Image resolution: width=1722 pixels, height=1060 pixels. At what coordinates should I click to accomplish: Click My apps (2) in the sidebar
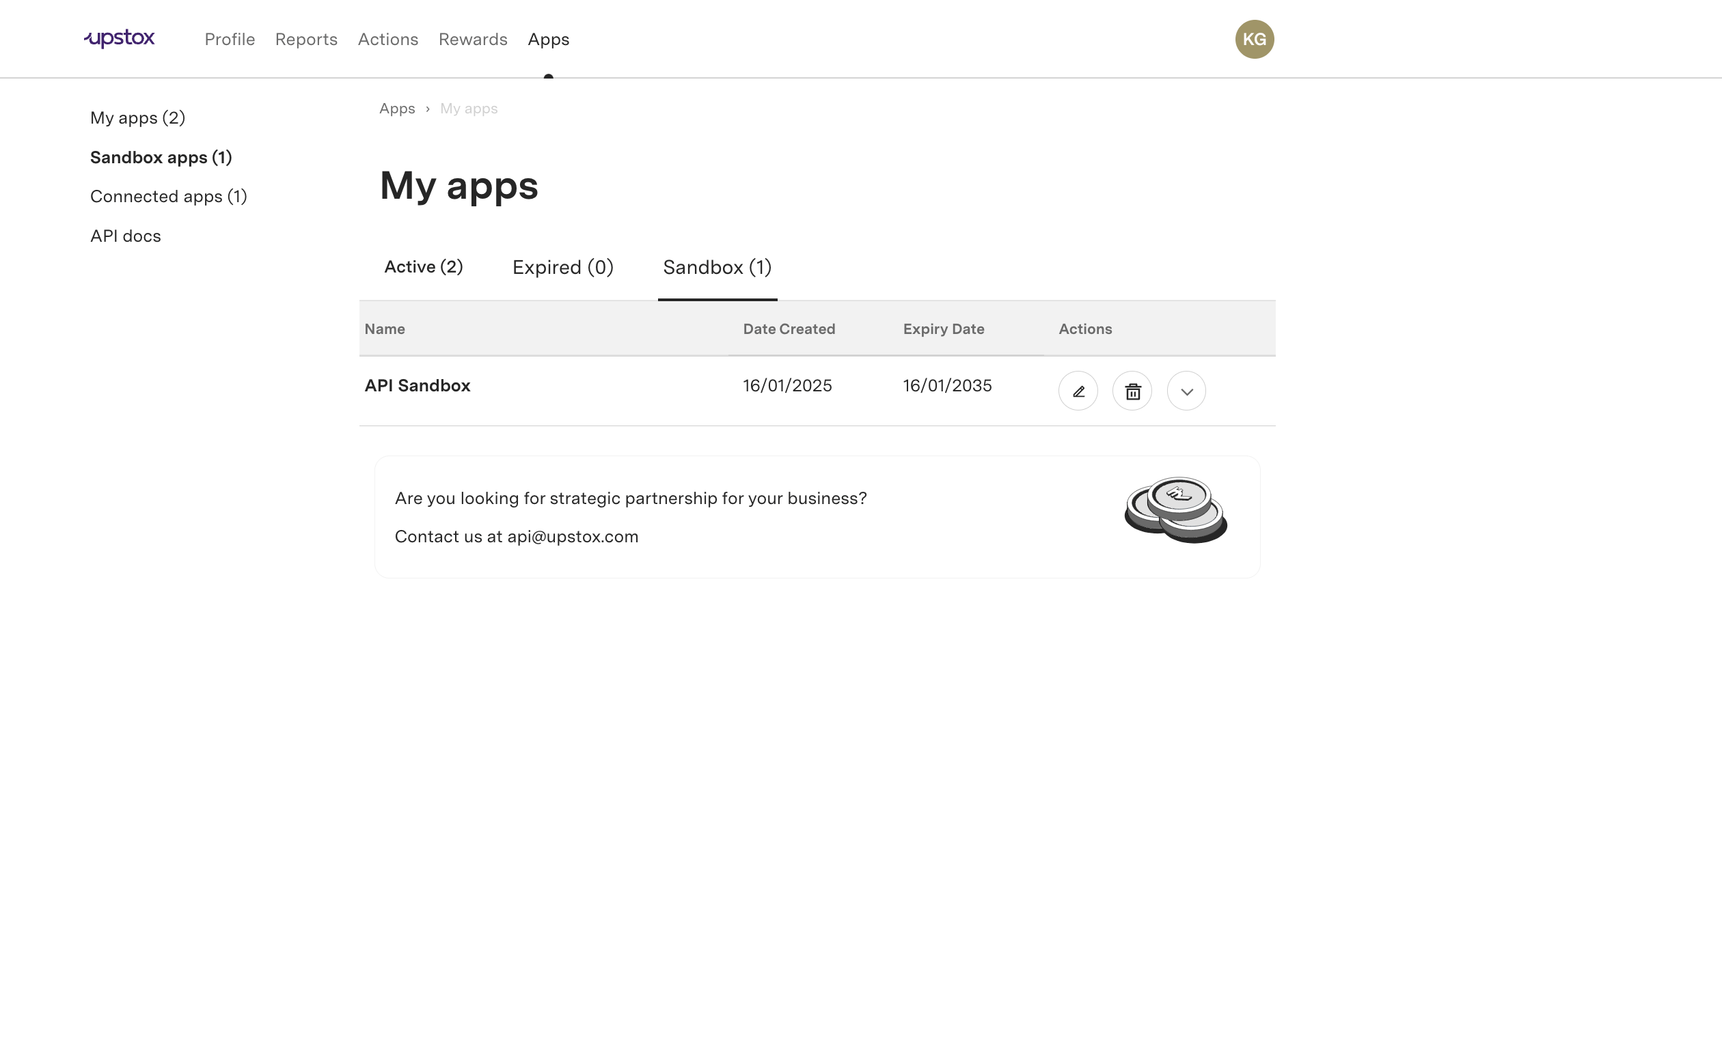point(138,118)
